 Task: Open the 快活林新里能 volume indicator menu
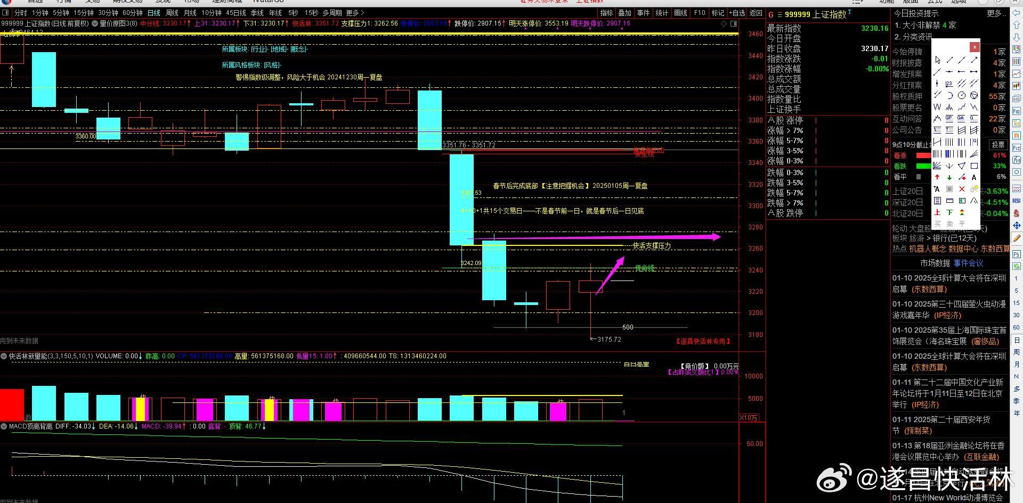coord(4,356)
